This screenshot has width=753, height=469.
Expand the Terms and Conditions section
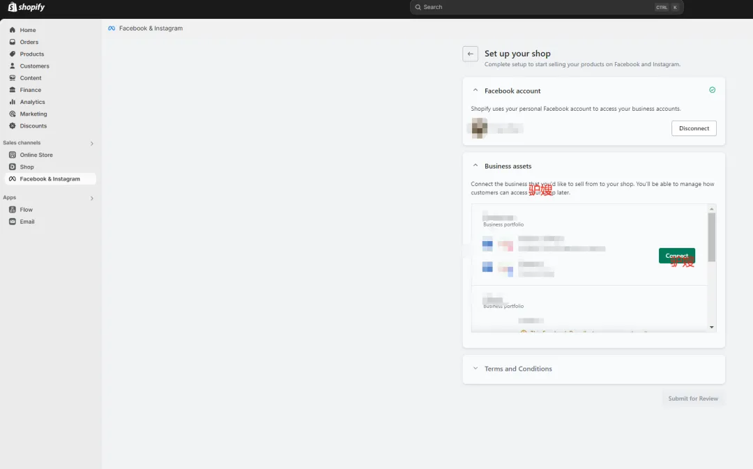476,368
